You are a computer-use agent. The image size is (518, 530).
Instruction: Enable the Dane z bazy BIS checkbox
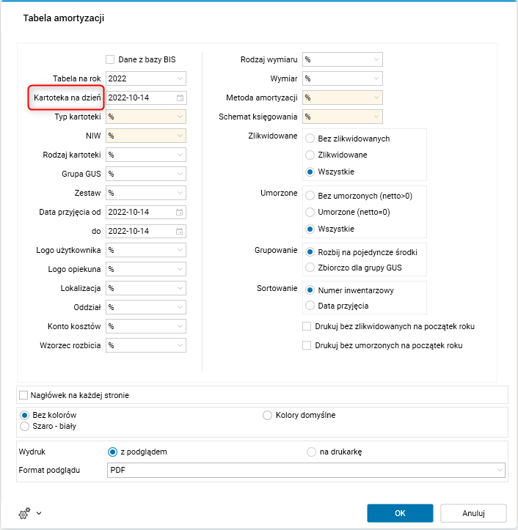pyautogui.click(x=110, y=59)
